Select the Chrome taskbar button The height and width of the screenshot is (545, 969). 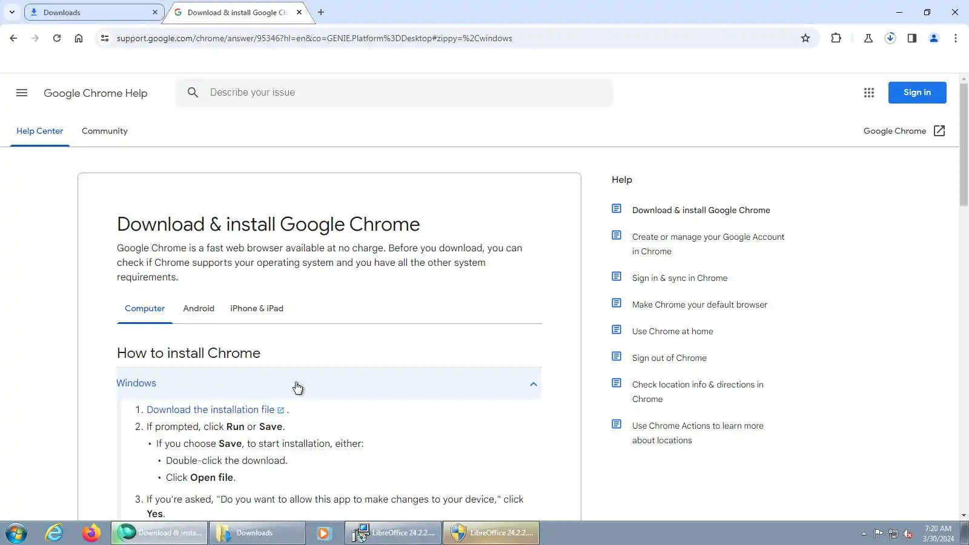coord(159,533)
